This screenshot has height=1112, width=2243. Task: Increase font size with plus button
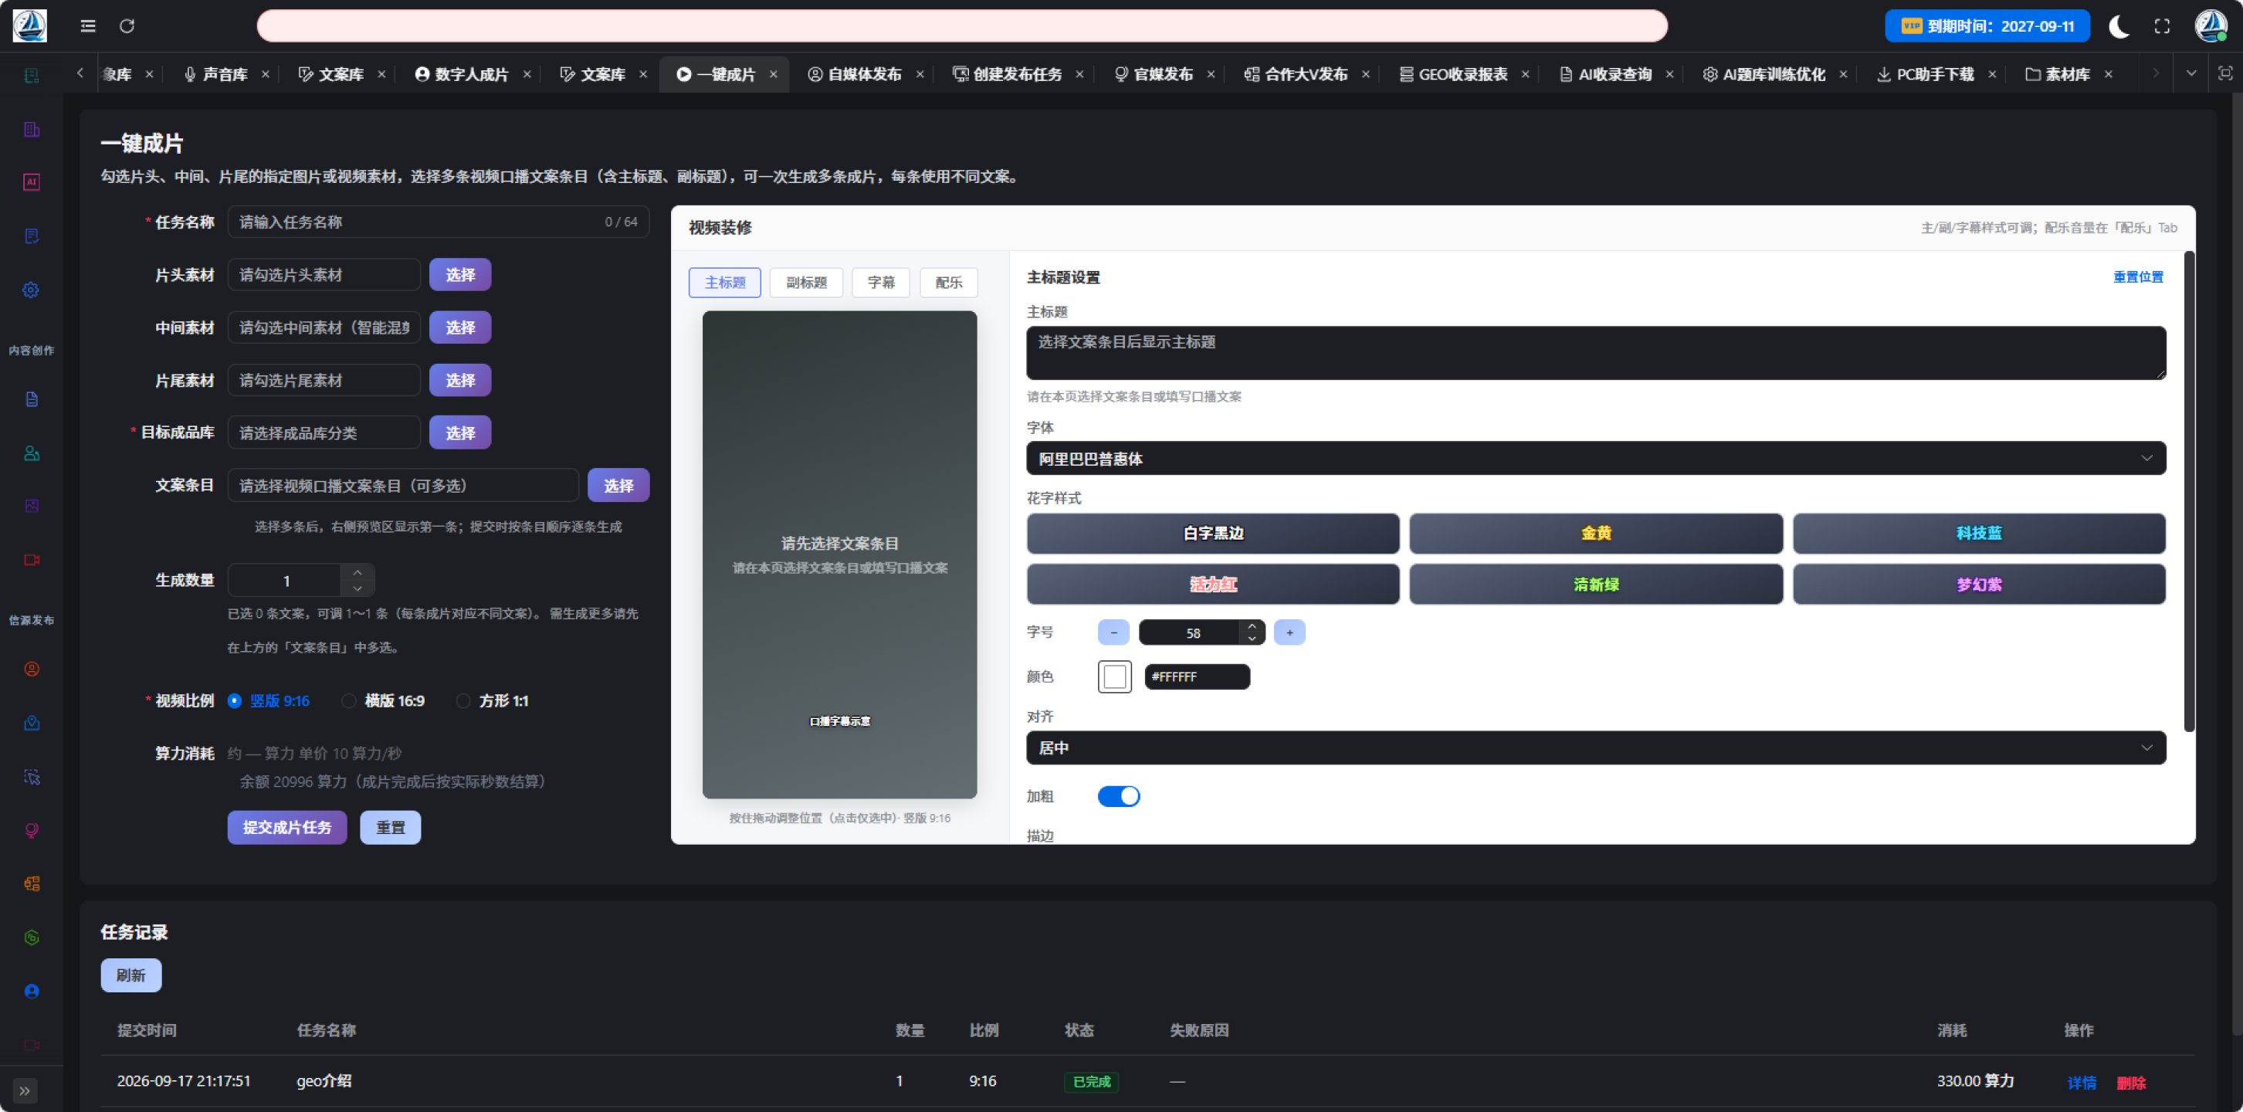click(x=1289, y=632)
